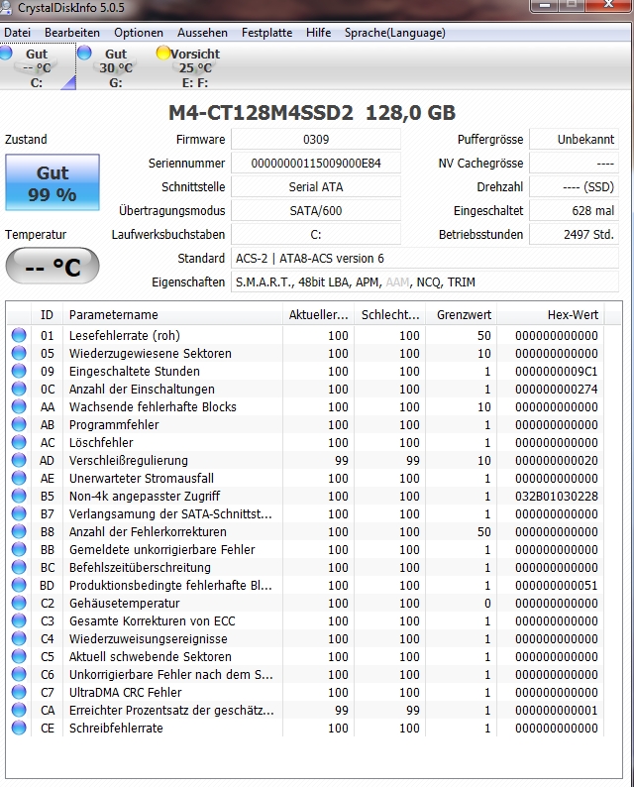Click the Laufwerksbuchstaben field C:

click(x=315, y=234)
